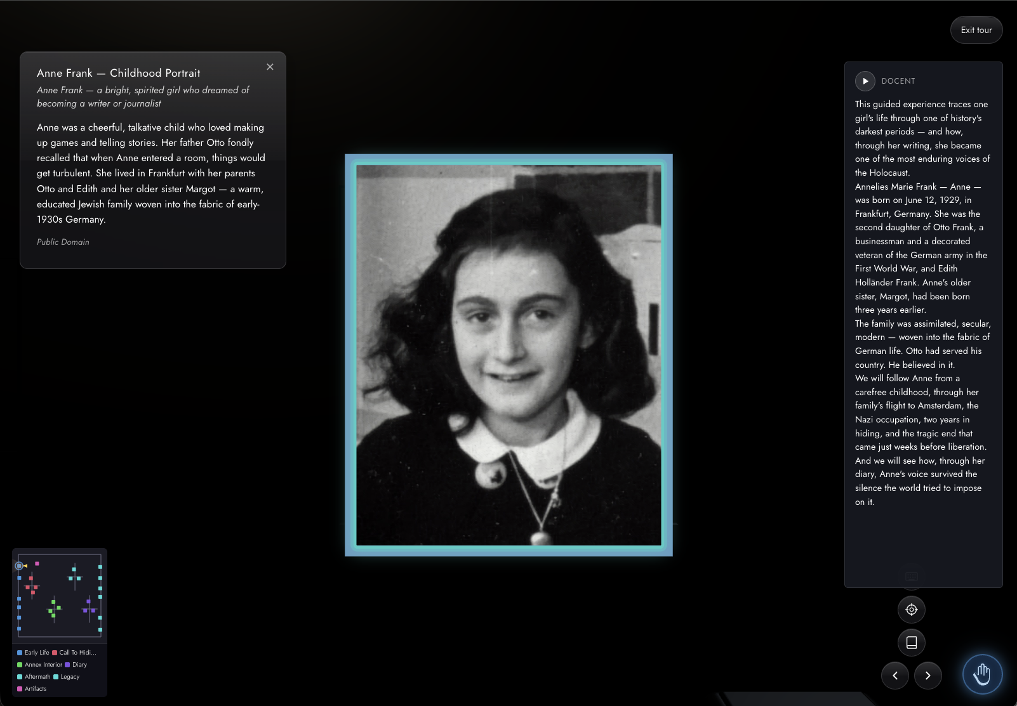Play the Docent narration
This screenshot has height=706, width=1017.
point(865,81)
